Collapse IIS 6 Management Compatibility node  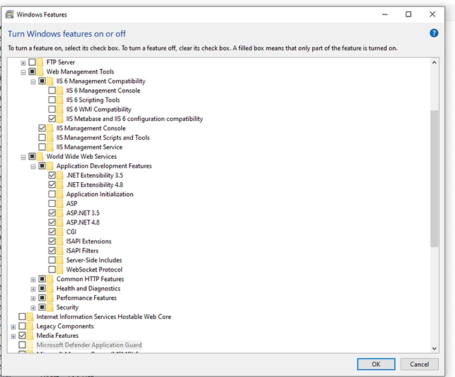point(33,82)
